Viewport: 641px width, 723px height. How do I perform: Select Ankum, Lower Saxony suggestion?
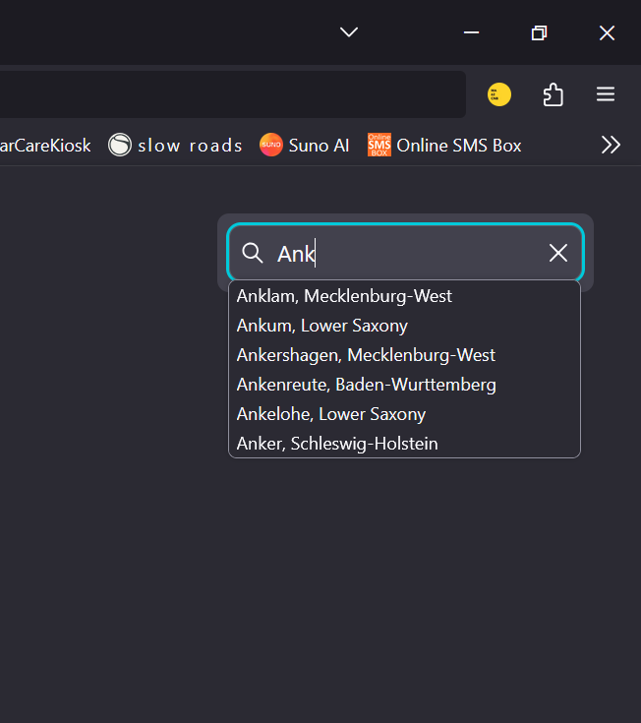click(322, 326)
